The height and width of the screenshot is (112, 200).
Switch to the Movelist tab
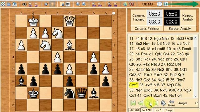134,110
